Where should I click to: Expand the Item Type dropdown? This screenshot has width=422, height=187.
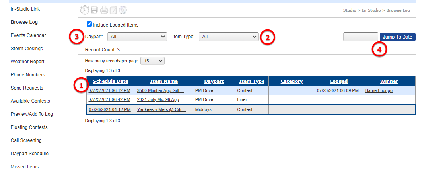coord(229,37)
